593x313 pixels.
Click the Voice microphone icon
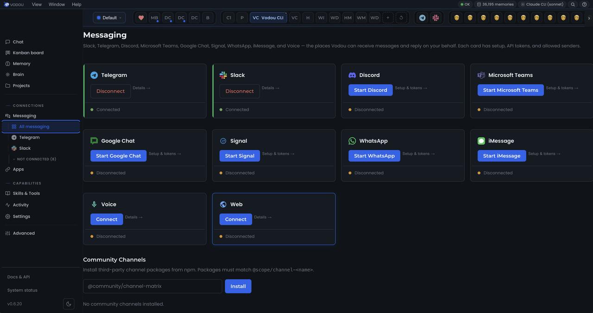[94, 204]
